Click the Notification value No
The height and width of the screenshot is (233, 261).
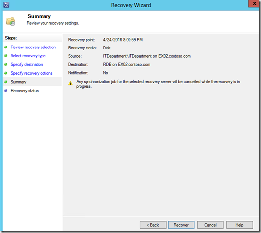tap(105, 73)
